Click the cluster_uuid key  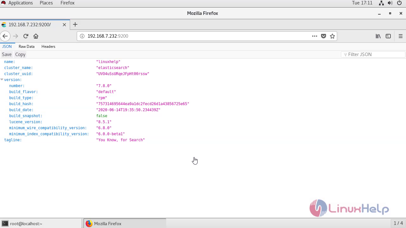tap(18, 74)
